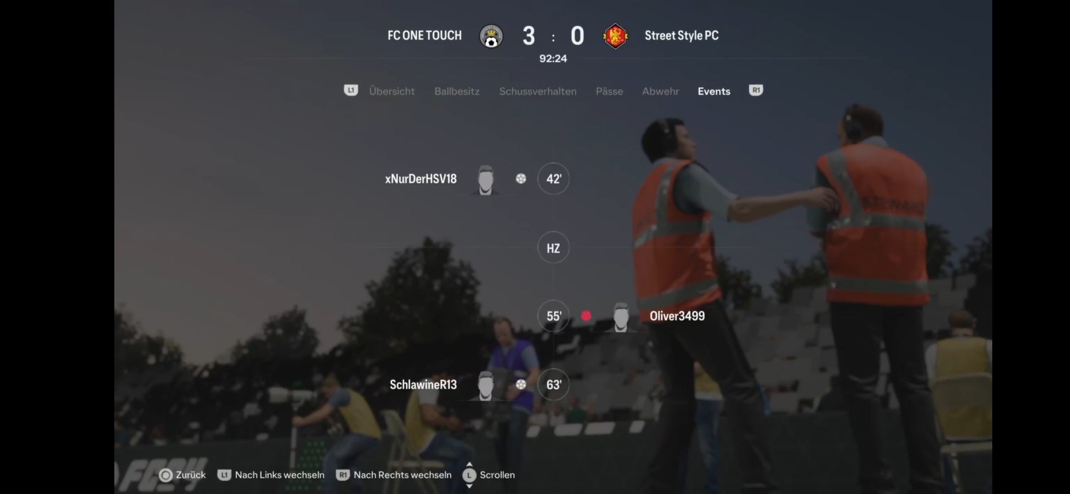Open the Übersicht tab
1070x494 pixels.
coord(392,91)
